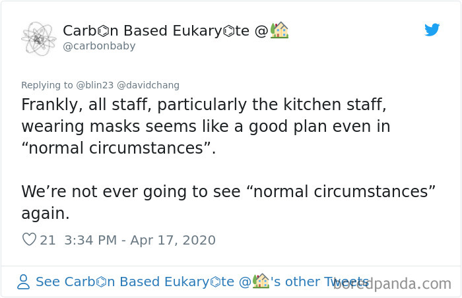Viewport: 462px width, 298px height.
Task: Click the hexagon symbol in the word Eukaryote
Action: (x=229, y=31)
